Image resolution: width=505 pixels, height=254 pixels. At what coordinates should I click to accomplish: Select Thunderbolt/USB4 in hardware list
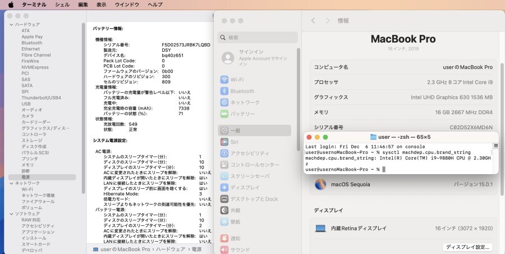[x=41, y=98]
